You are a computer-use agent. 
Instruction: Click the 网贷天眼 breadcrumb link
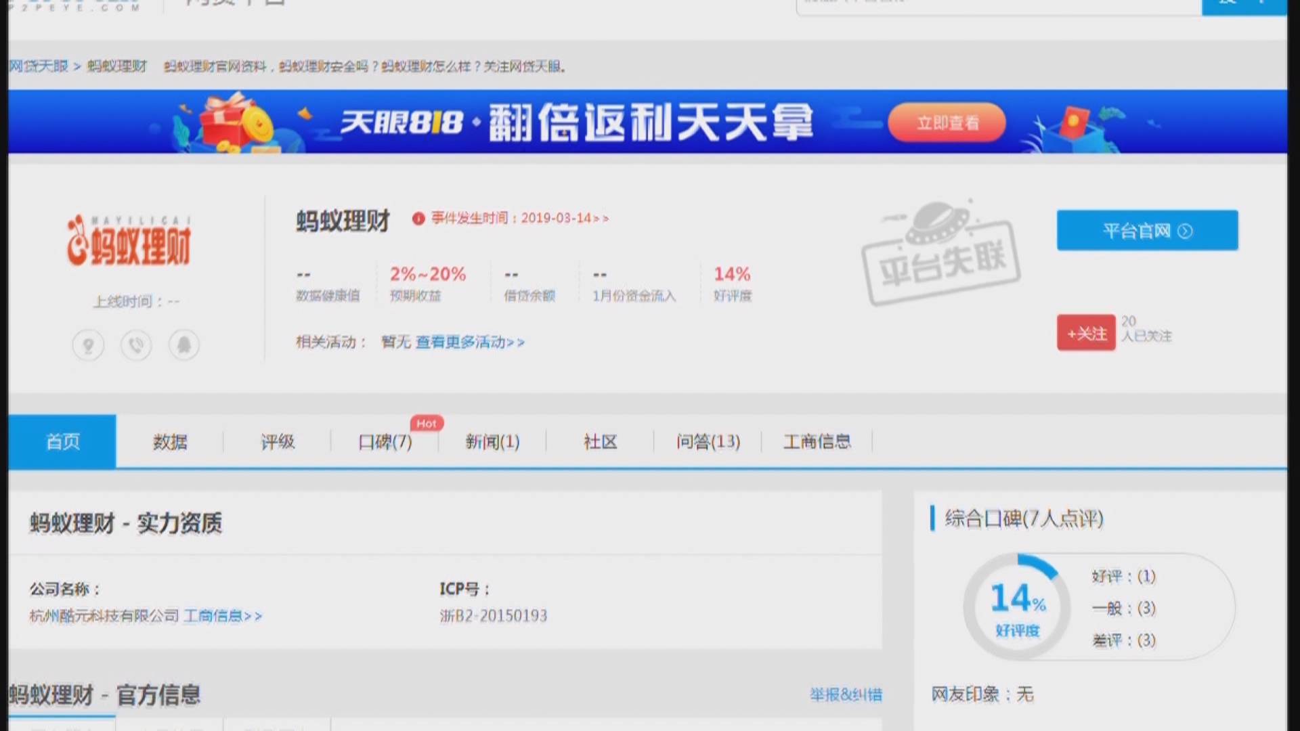click(39, 66)
